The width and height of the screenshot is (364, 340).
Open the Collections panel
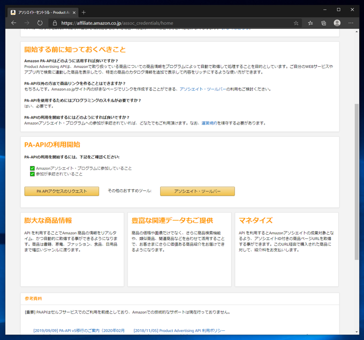coord(324,23)
